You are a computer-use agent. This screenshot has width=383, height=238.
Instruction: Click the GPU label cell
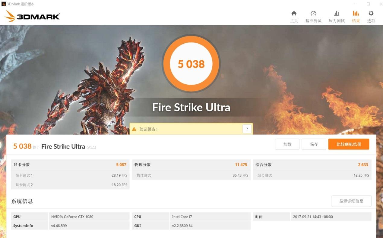point(30,217)
